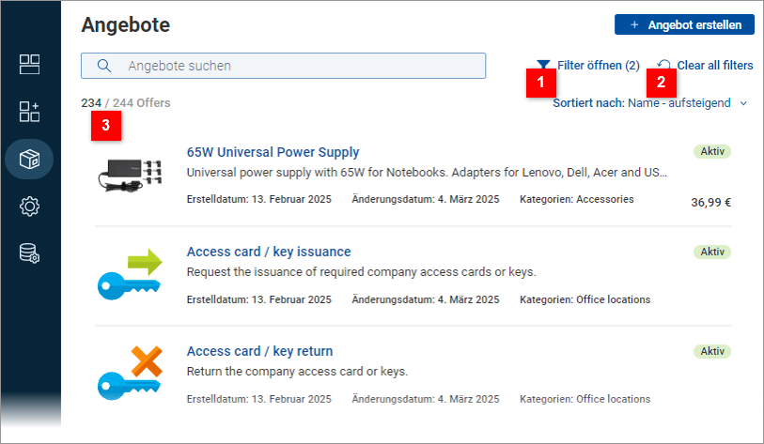The image size is (764, 444).
Task: Open settings via the sidebar gear icon
Action: pos(30,206)
